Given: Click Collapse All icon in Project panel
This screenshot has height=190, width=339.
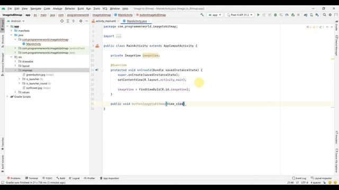Looking at the screenshot, I should [x=74, y=21].
